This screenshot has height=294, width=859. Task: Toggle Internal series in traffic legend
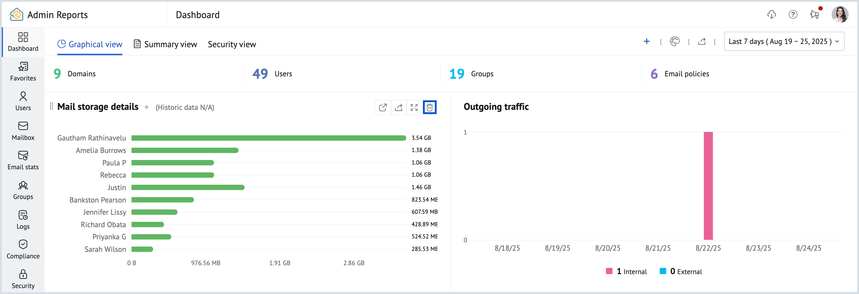tap(626, 271)
